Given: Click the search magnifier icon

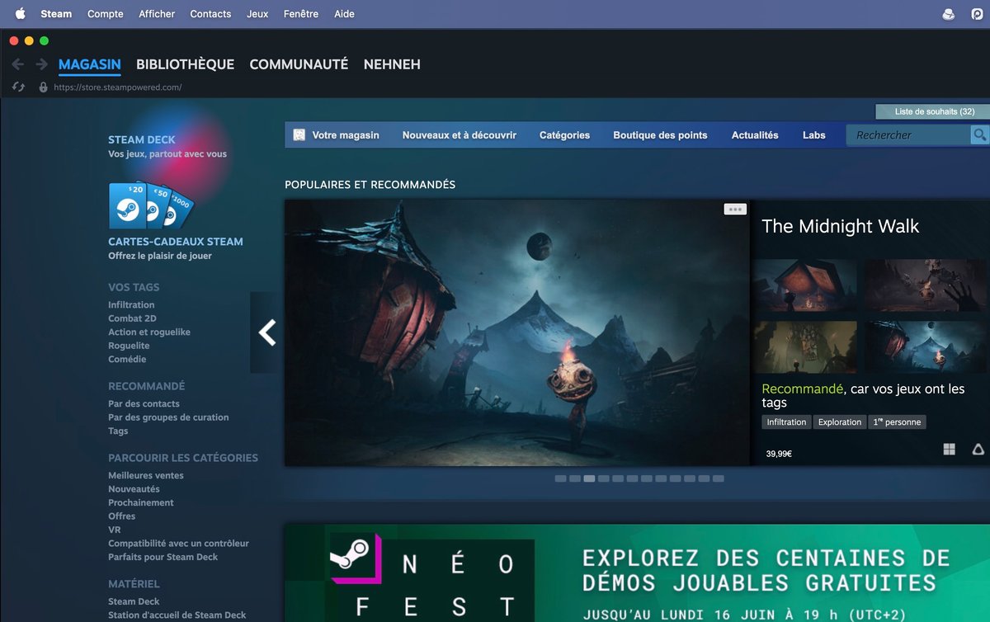Looking at the screenshot, I should point(979,134).
